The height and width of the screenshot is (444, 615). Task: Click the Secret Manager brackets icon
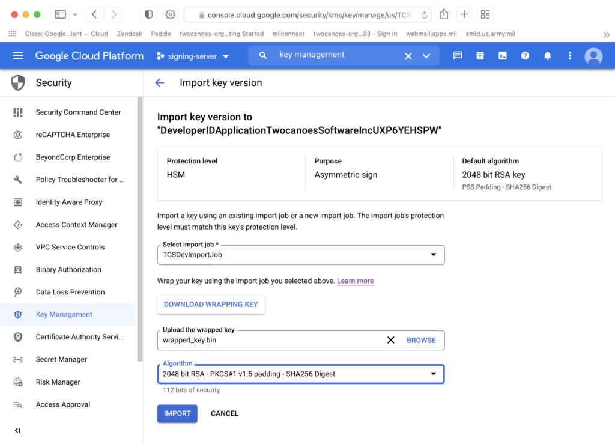tap(17, 360)
